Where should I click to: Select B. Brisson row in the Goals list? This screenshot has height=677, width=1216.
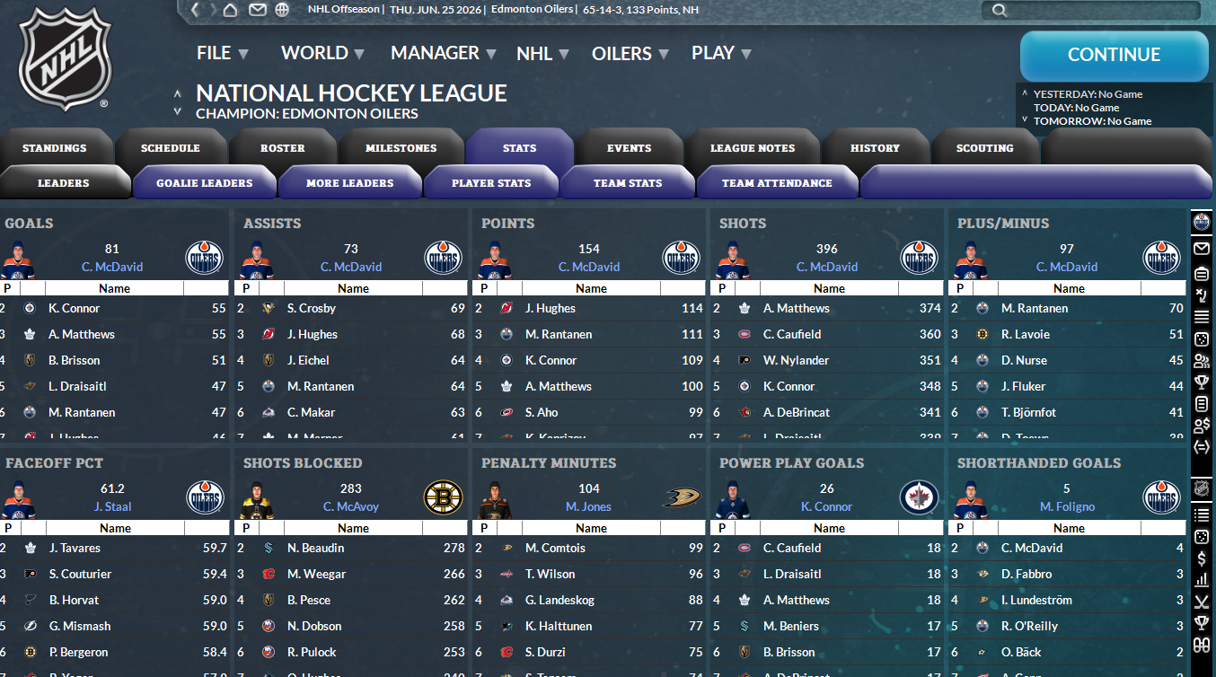(x=113, y=360)
